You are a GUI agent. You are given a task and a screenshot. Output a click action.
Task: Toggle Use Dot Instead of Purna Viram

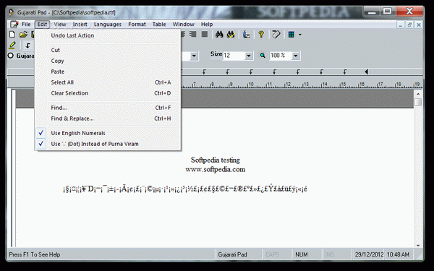[108, 144]
